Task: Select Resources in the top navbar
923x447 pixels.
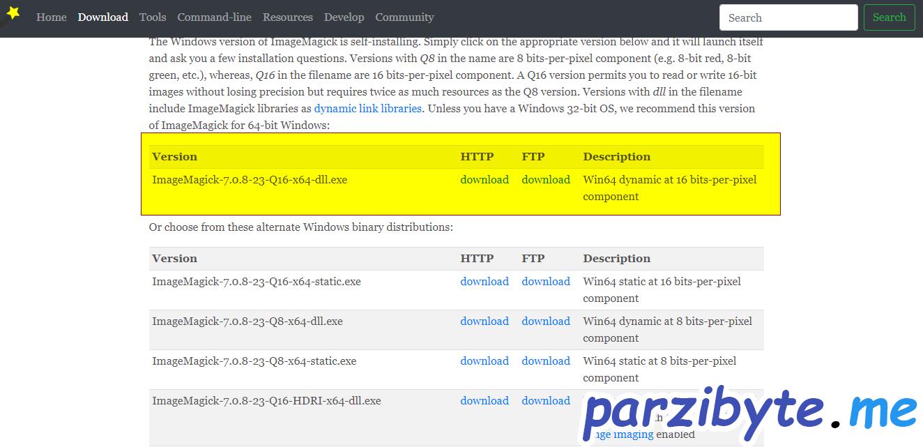Action: (288, 17)
